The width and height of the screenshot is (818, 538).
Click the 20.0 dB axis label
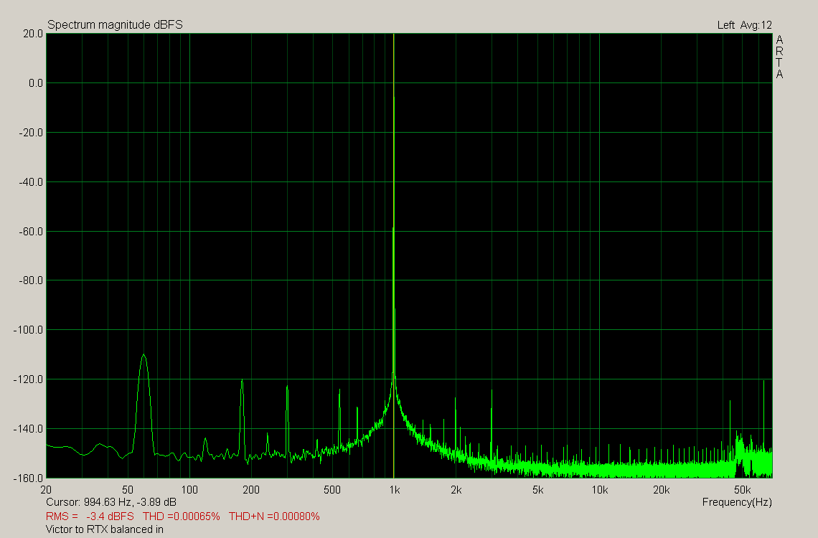pyautogui.click(x=33, y=34)
